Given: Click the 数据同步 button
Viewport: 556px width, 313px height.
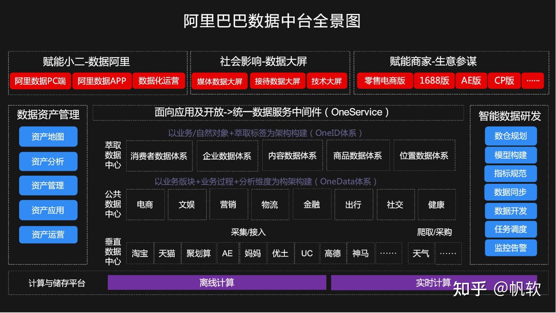Looking at the screenshot, I should point(511,192).
